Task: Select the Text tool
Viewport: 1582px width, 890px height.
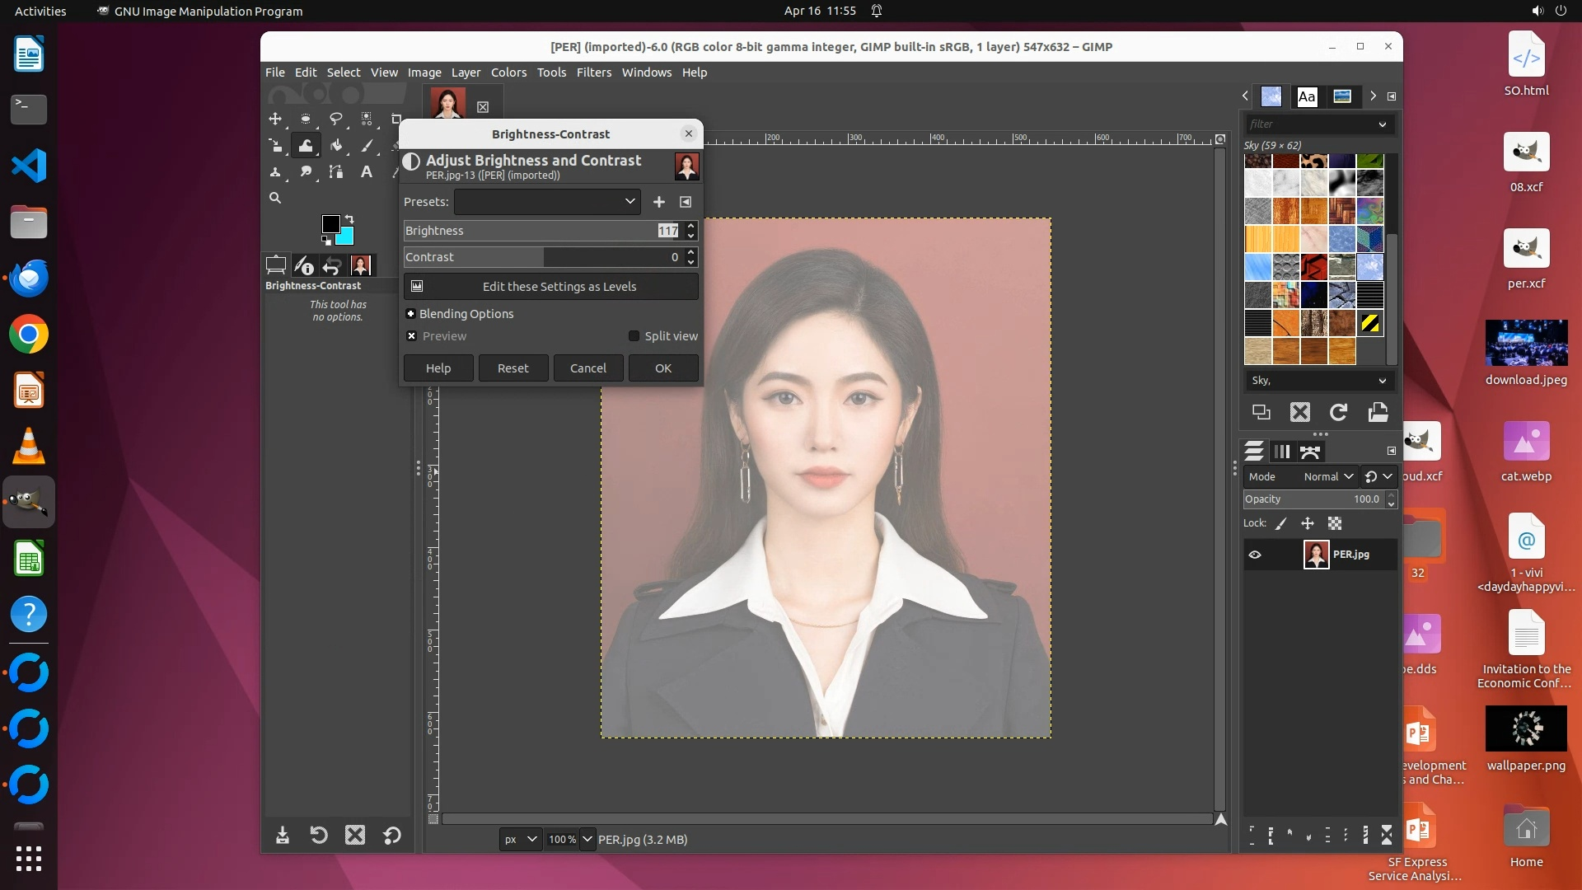Action: (x=367, y=171)
